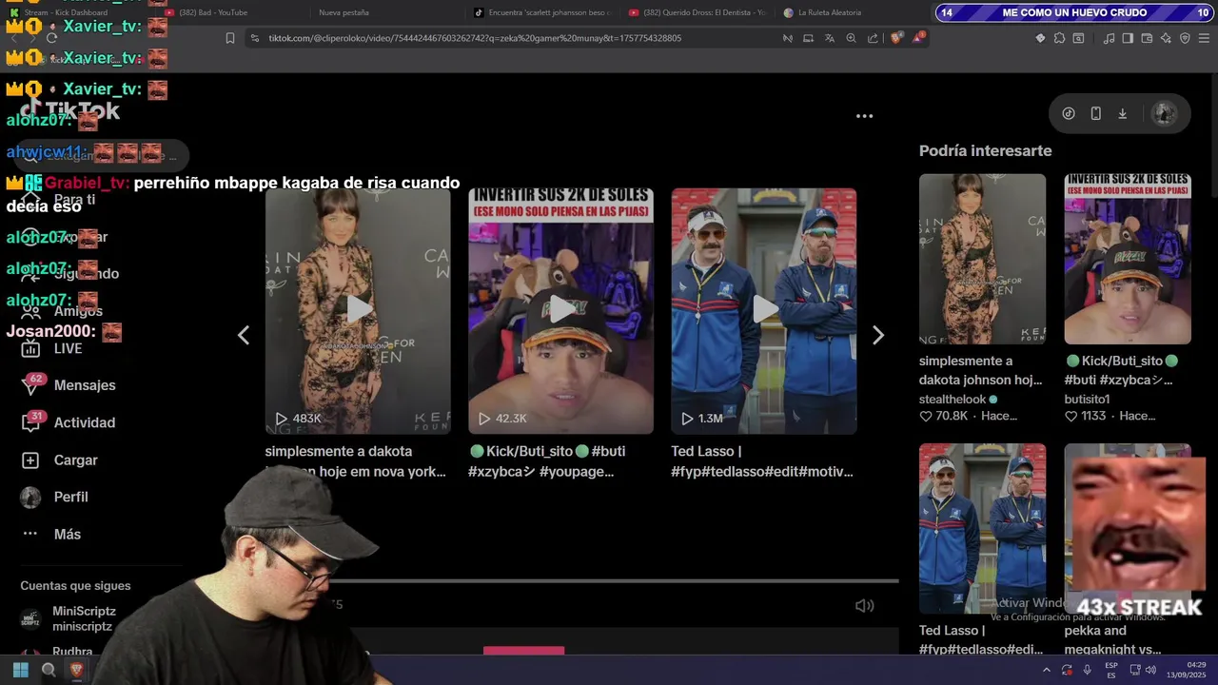Click the volume speaker tray icon

point(1150,670)
